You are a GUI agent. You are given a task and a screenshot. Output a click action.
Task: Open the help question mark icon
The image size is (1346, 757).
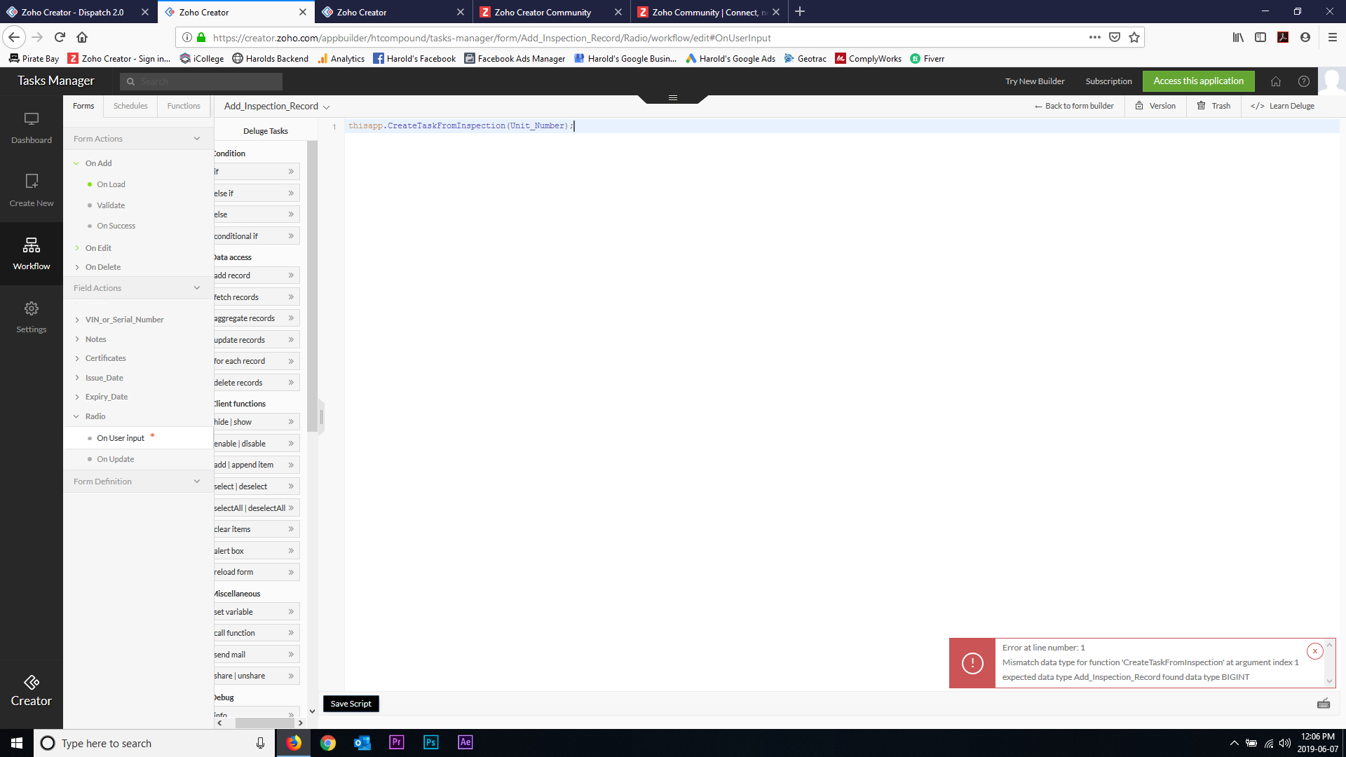[x=1304, y=81]
